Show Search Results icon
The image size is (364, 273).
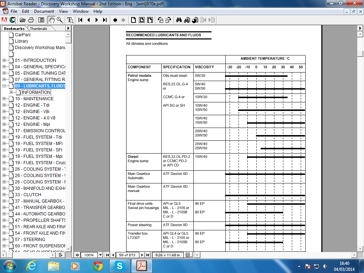[195, 20]
